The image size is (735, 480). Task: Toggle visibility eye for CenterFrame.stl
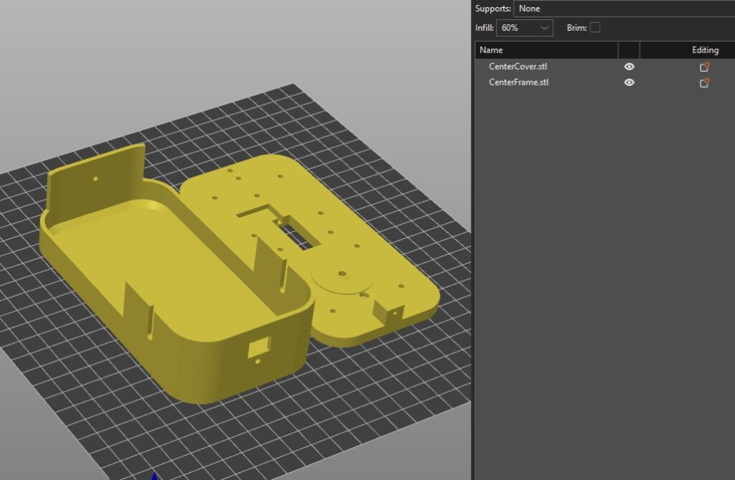pos(629,83)
